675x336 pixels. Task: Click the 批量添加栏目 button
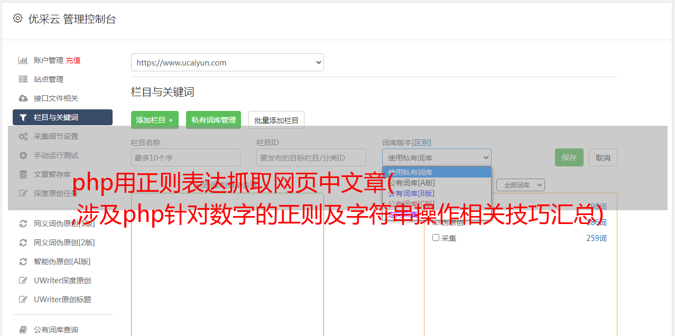coord(276,120)
